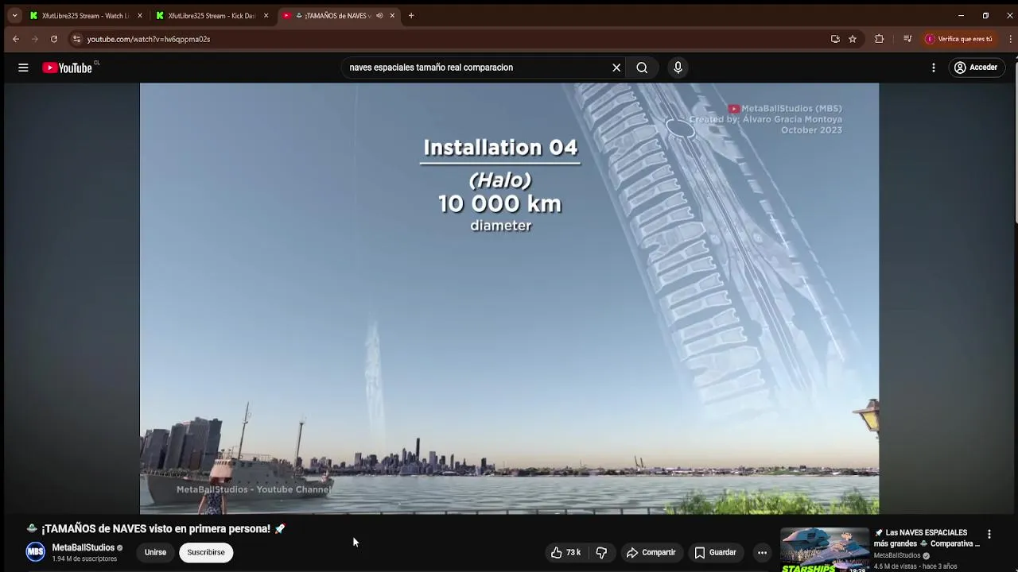The width and height of the screenshot is (1018, 572).
Task: Click the Verifica que eres tú profile chip
Action: pos(958,39)
